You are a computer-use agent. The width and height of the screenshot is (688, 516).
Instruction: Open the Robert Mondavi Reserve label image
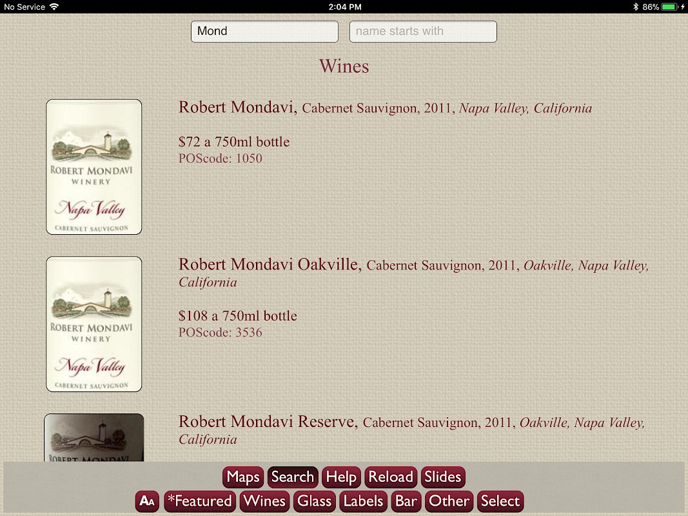click(94, 437)
